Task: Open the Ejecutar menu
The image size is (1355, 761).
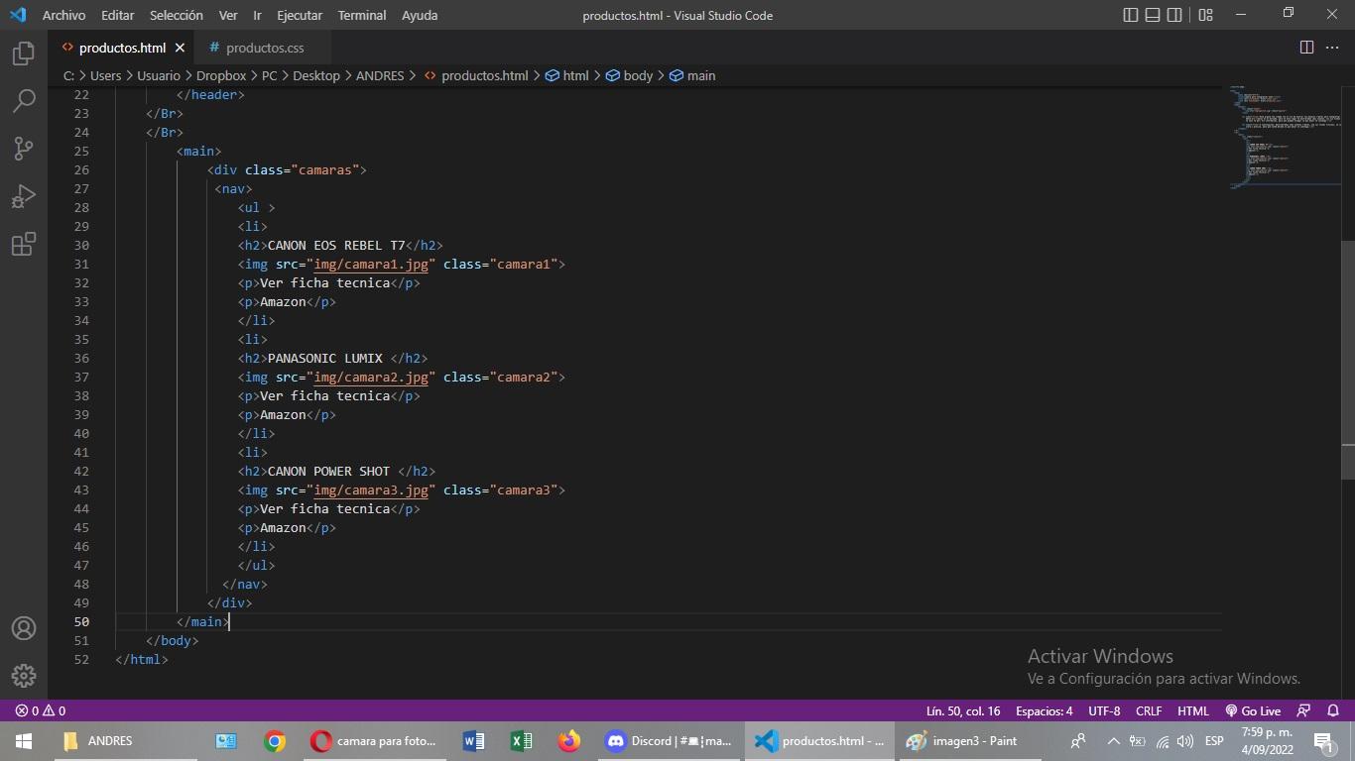Action: pyautogui.click(x=300, y=15)
